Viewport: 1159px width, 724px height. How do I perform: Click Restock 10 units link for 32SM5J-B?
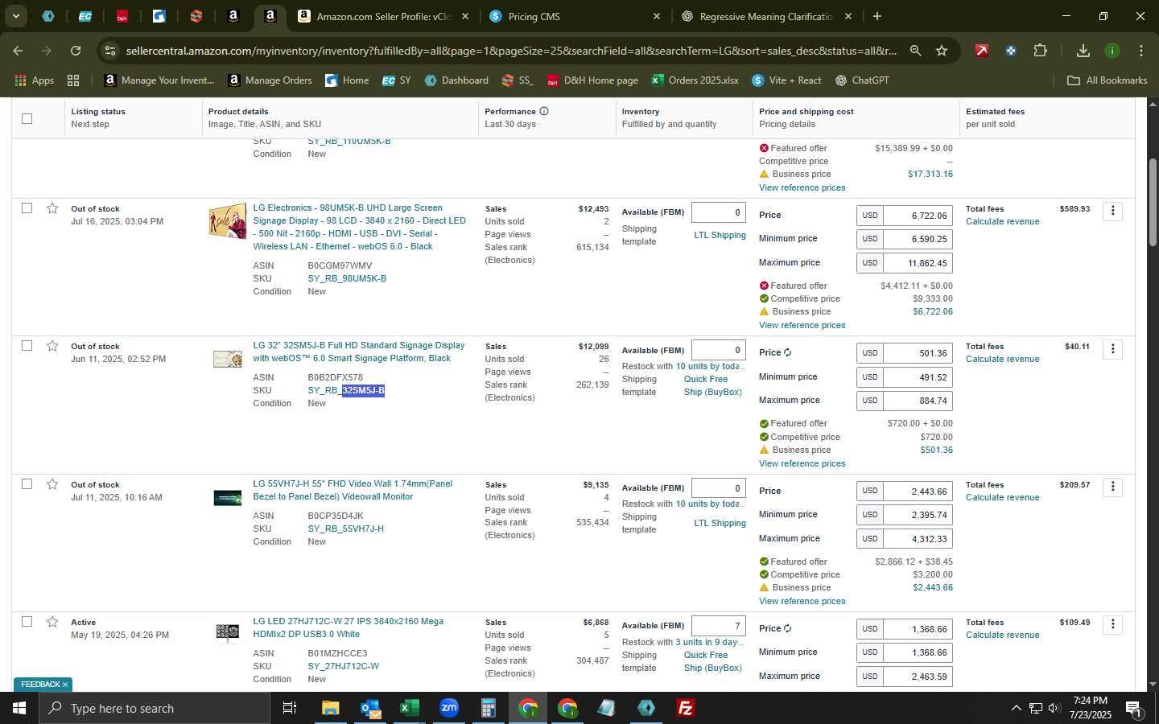(x=711, y=366)
